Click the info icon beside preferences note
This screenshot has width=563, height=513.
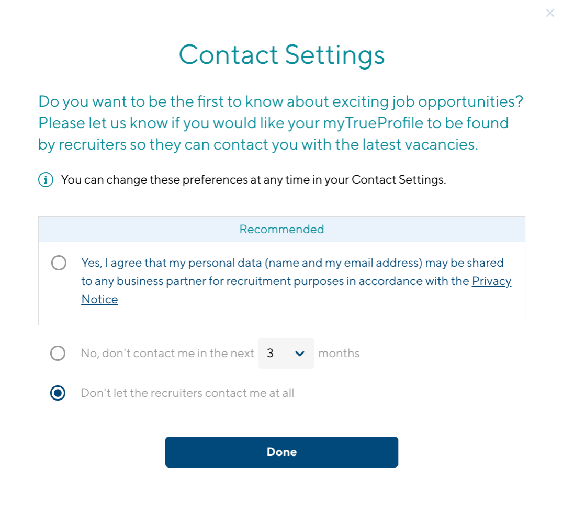46,180
